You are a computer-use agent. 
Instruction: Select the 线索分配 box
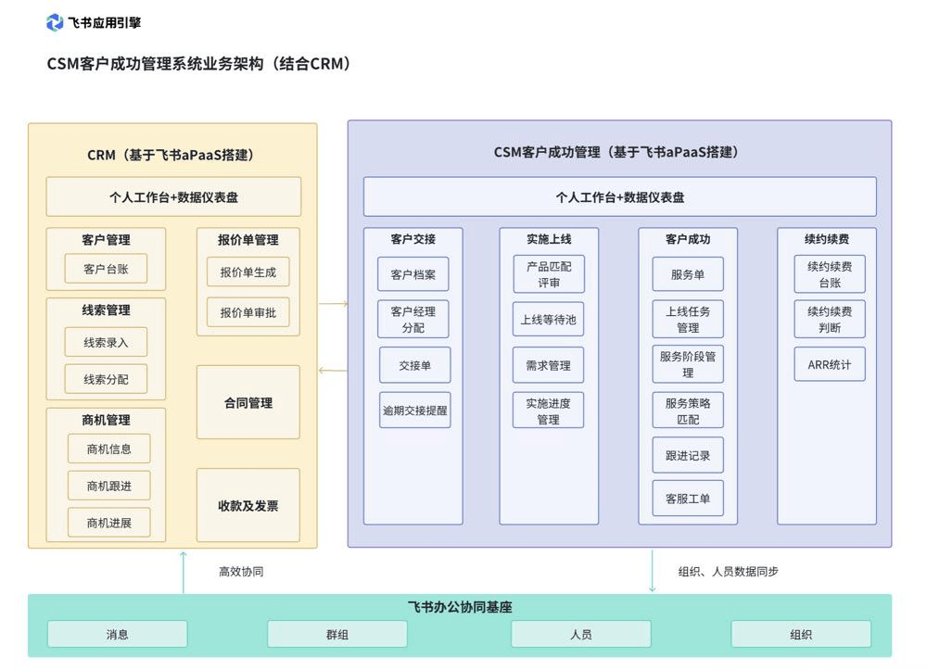(106, 379)
